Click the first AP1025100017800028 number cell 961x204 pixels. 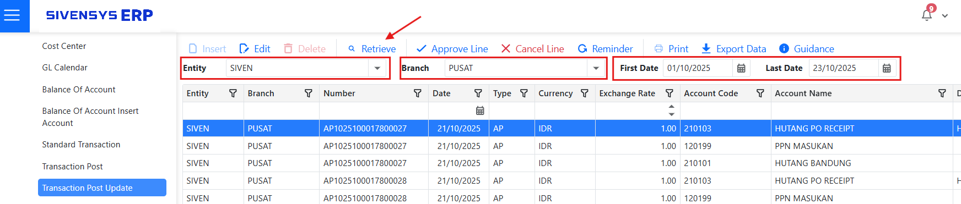(374, 181)
